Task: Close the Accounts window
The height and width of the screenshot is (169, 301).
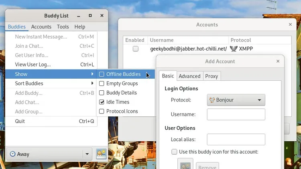Action: pyautogui.click(x=290, y=24)
